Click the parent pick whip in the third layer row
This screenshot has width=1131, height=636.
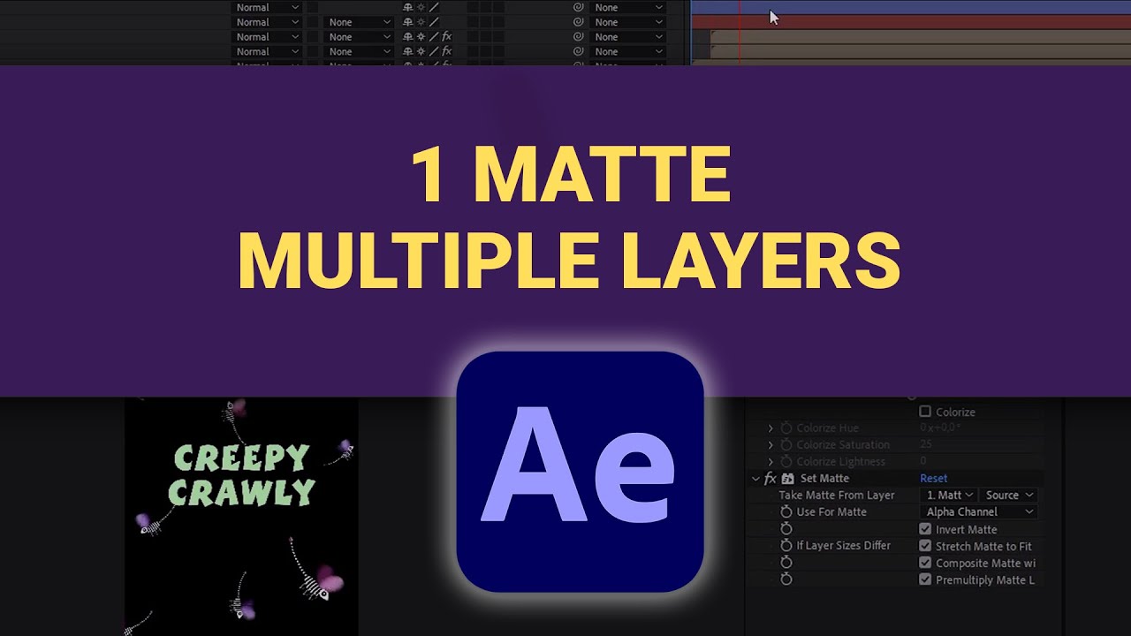578,37
